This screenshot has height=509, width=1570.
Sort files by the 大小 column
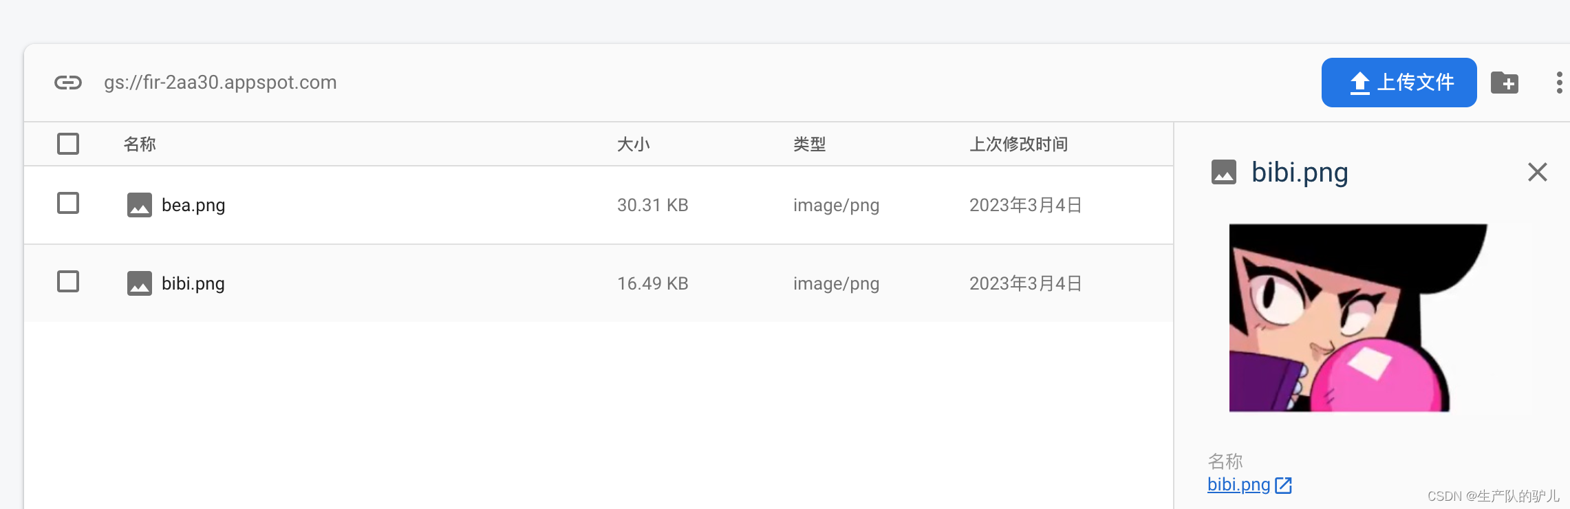point(634,144)
